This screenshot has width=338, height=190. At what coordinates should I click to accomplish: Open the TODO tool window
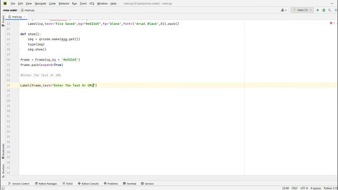tap(68, 184)
